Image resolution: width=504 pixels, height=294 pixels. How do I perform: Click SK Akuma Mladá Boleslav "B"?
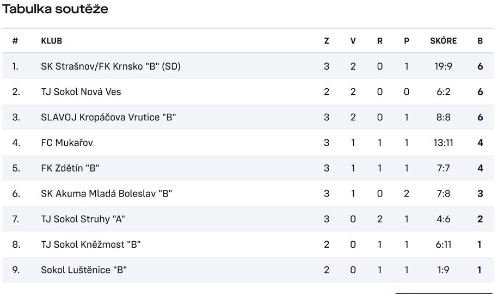[x=107, y=193]
